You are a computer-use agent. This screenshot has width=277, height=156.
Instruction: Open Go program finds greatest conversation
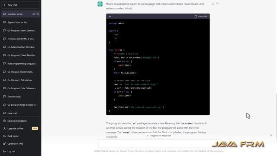point(20,105)
